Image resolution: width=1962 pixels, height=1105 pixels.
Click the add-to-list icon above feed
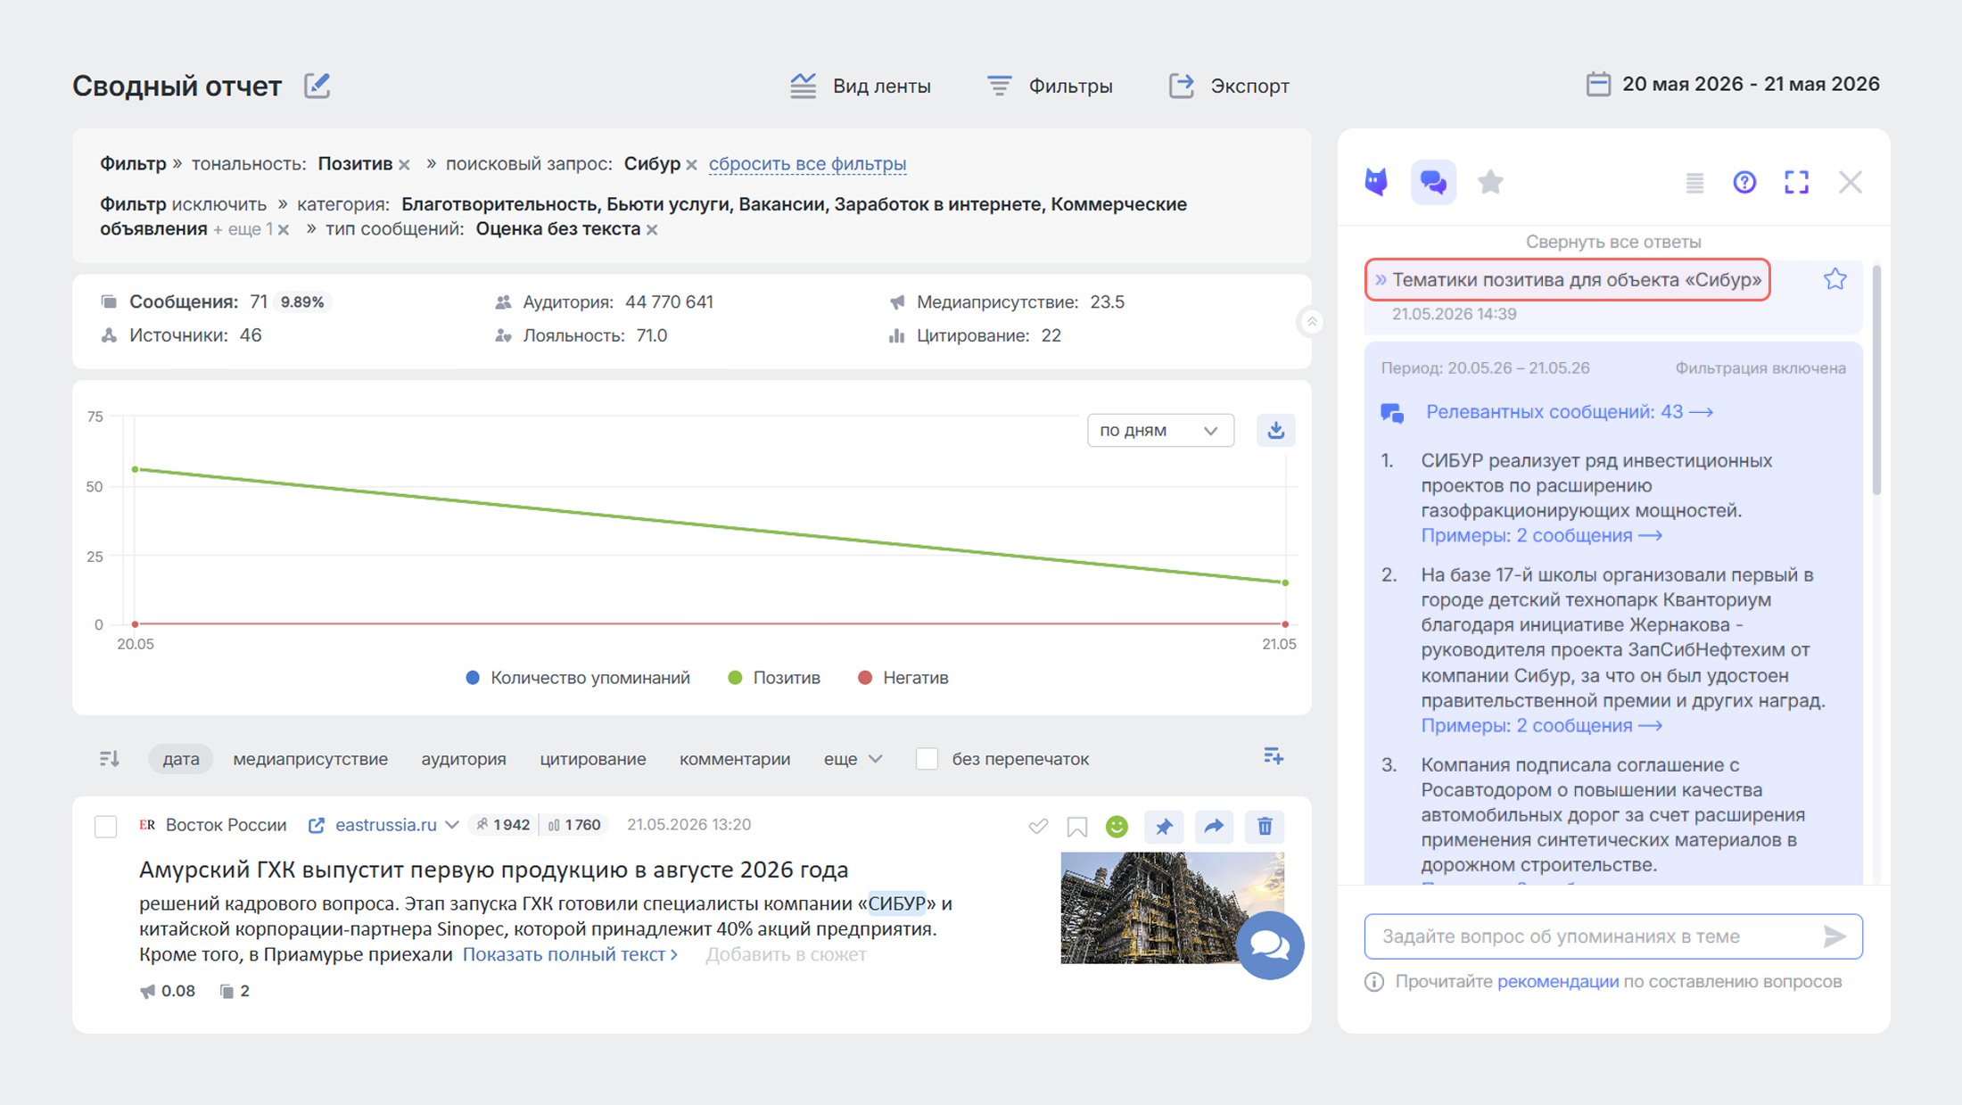1274,757
